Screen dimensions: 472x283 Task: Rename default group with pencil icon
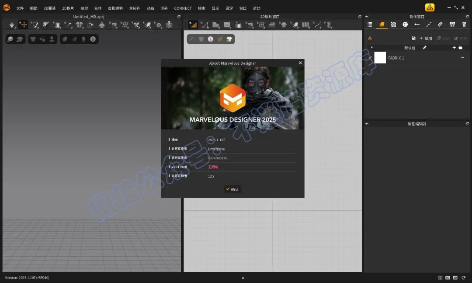[x=424, y=48]
